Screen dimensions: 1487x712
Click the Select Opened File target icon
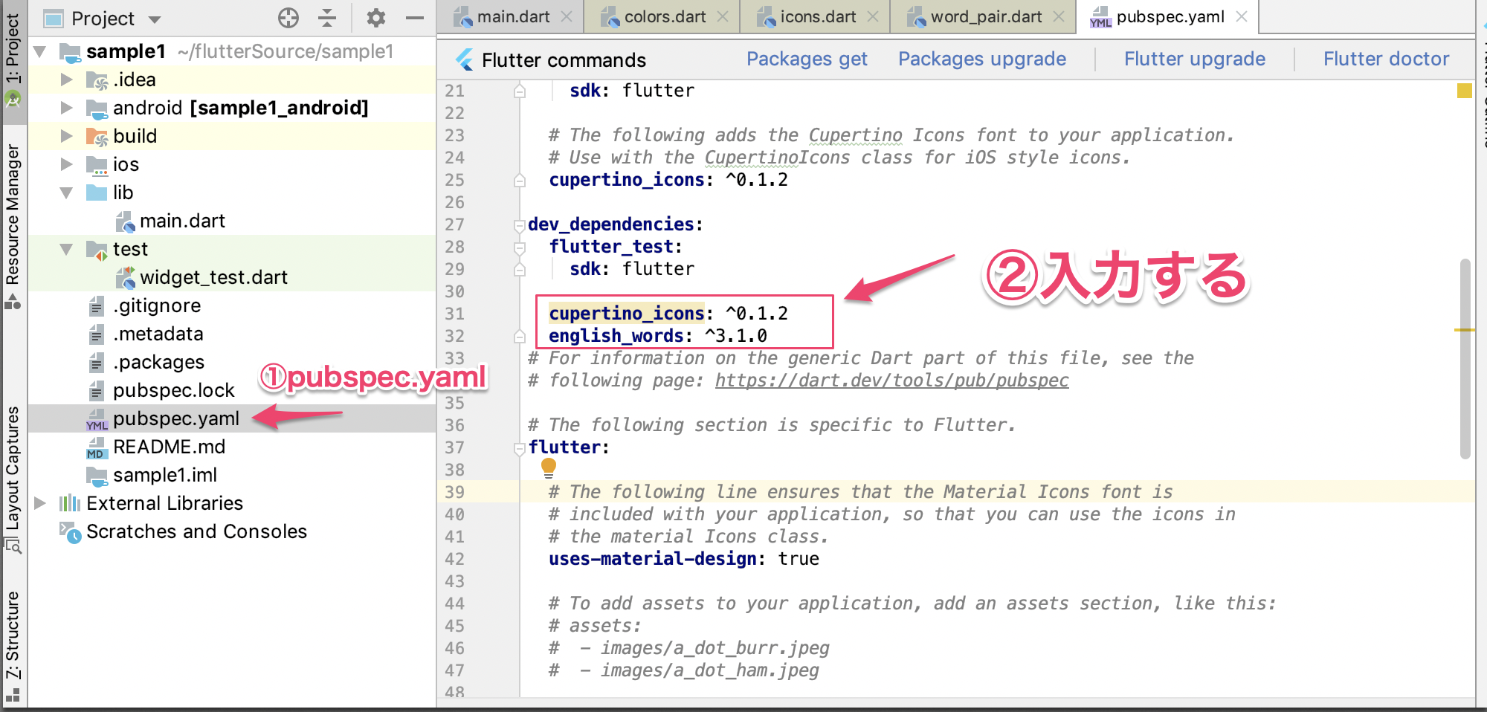[288, 18]
